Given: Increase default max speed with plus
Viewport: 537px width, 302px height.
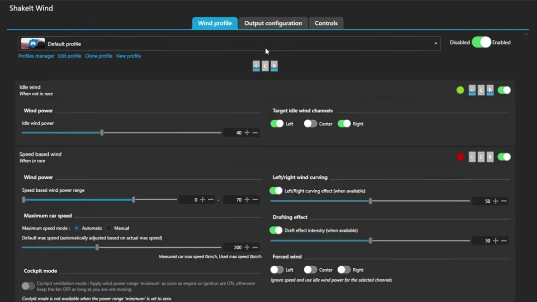Looking at the screenshot, I should [x=247, y=247].
